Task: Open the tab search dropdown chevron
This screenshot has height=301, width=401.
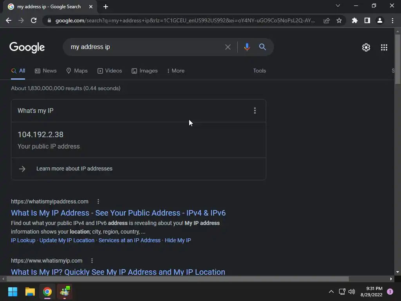Action: click(338, 5)
